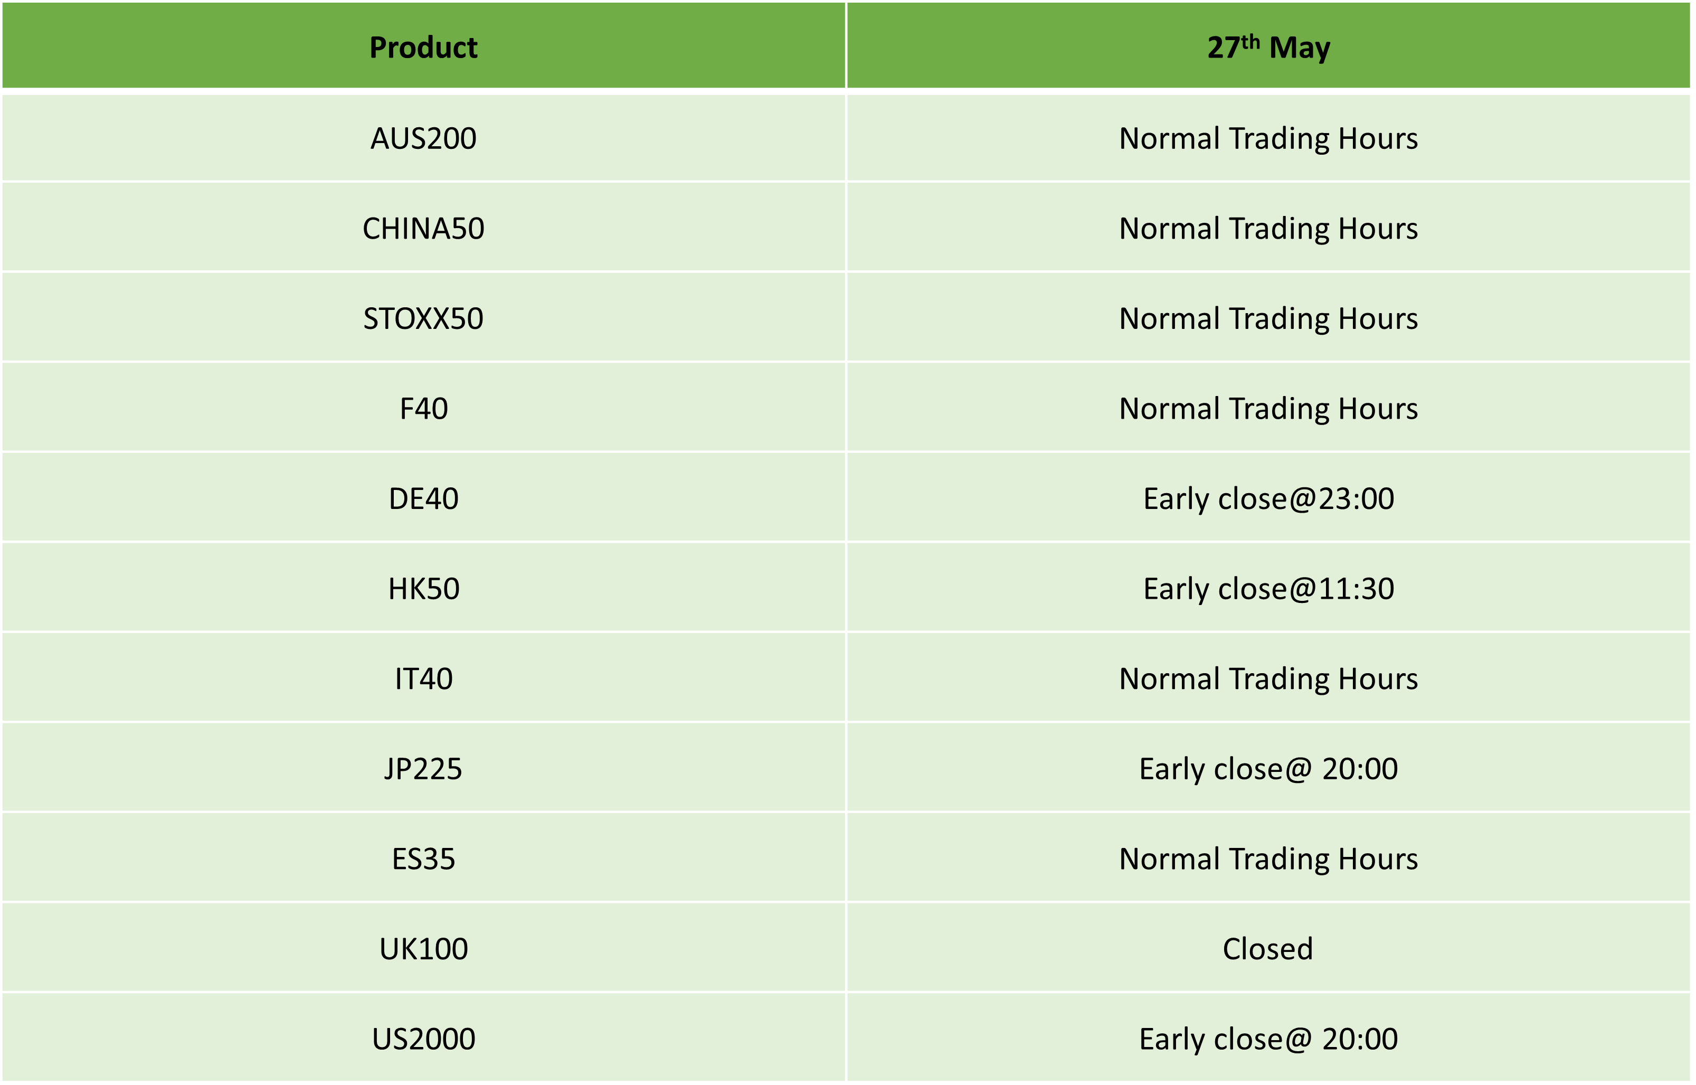The height and width of the screenshot is (1085, 1696).
Task: Click the Product column header
Action: tap(423, 46)
